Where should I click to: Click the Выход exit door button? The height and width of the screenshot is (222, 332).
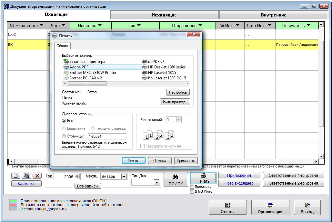tap(307, 205)
